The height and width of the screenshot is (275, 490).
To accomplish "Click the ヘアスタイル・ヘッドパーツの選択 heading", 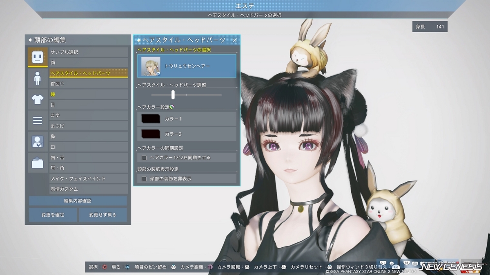I will pyautogui.click(x=174, y=49).
